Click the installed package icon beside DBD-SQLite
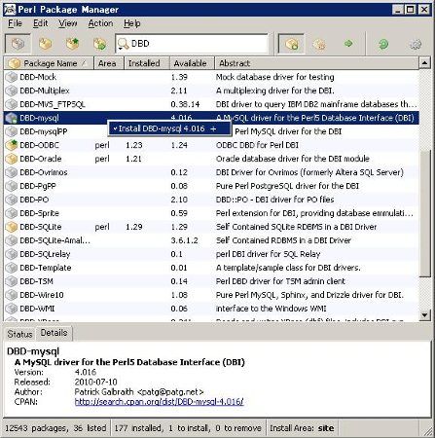Image resolution: width=435 pixels, height=438 pixels. click(x=12, y=227)
